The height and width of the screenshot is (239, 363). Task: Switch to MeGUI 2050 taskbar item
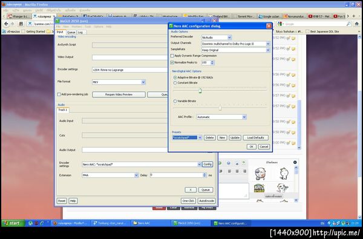pyautogui.click(x=191, y=223)
